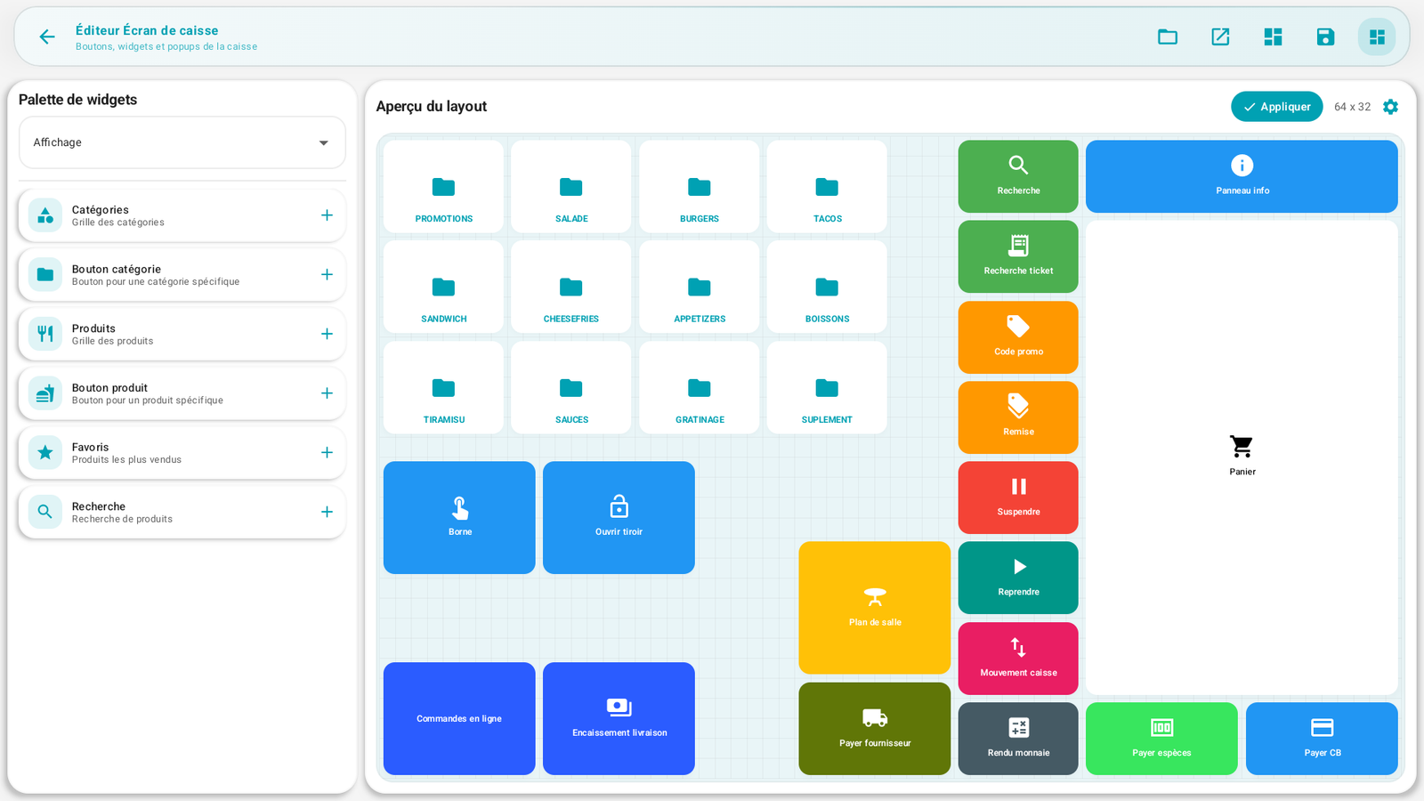
Task: Add the Produits grid widget with plus
Action: point(327,334)
